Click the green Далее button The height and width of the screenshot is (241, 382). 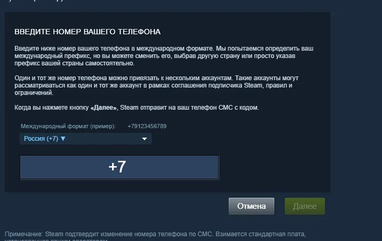point(305,206)
